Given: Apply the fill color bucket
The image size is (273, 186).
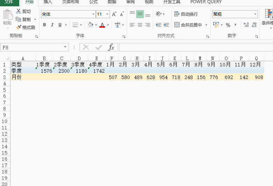Looking at the screenshot, I should [x=90, y=25].
